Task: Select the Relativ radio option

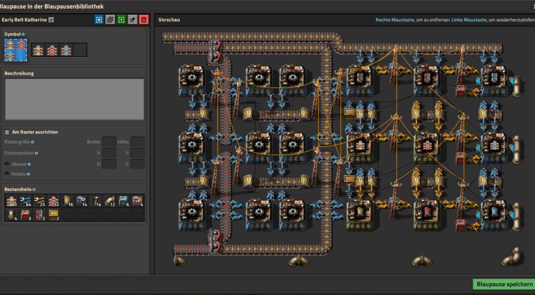Action: [7, 174]
